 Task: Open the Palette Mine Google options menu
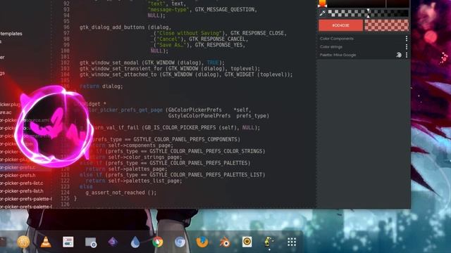407,55
